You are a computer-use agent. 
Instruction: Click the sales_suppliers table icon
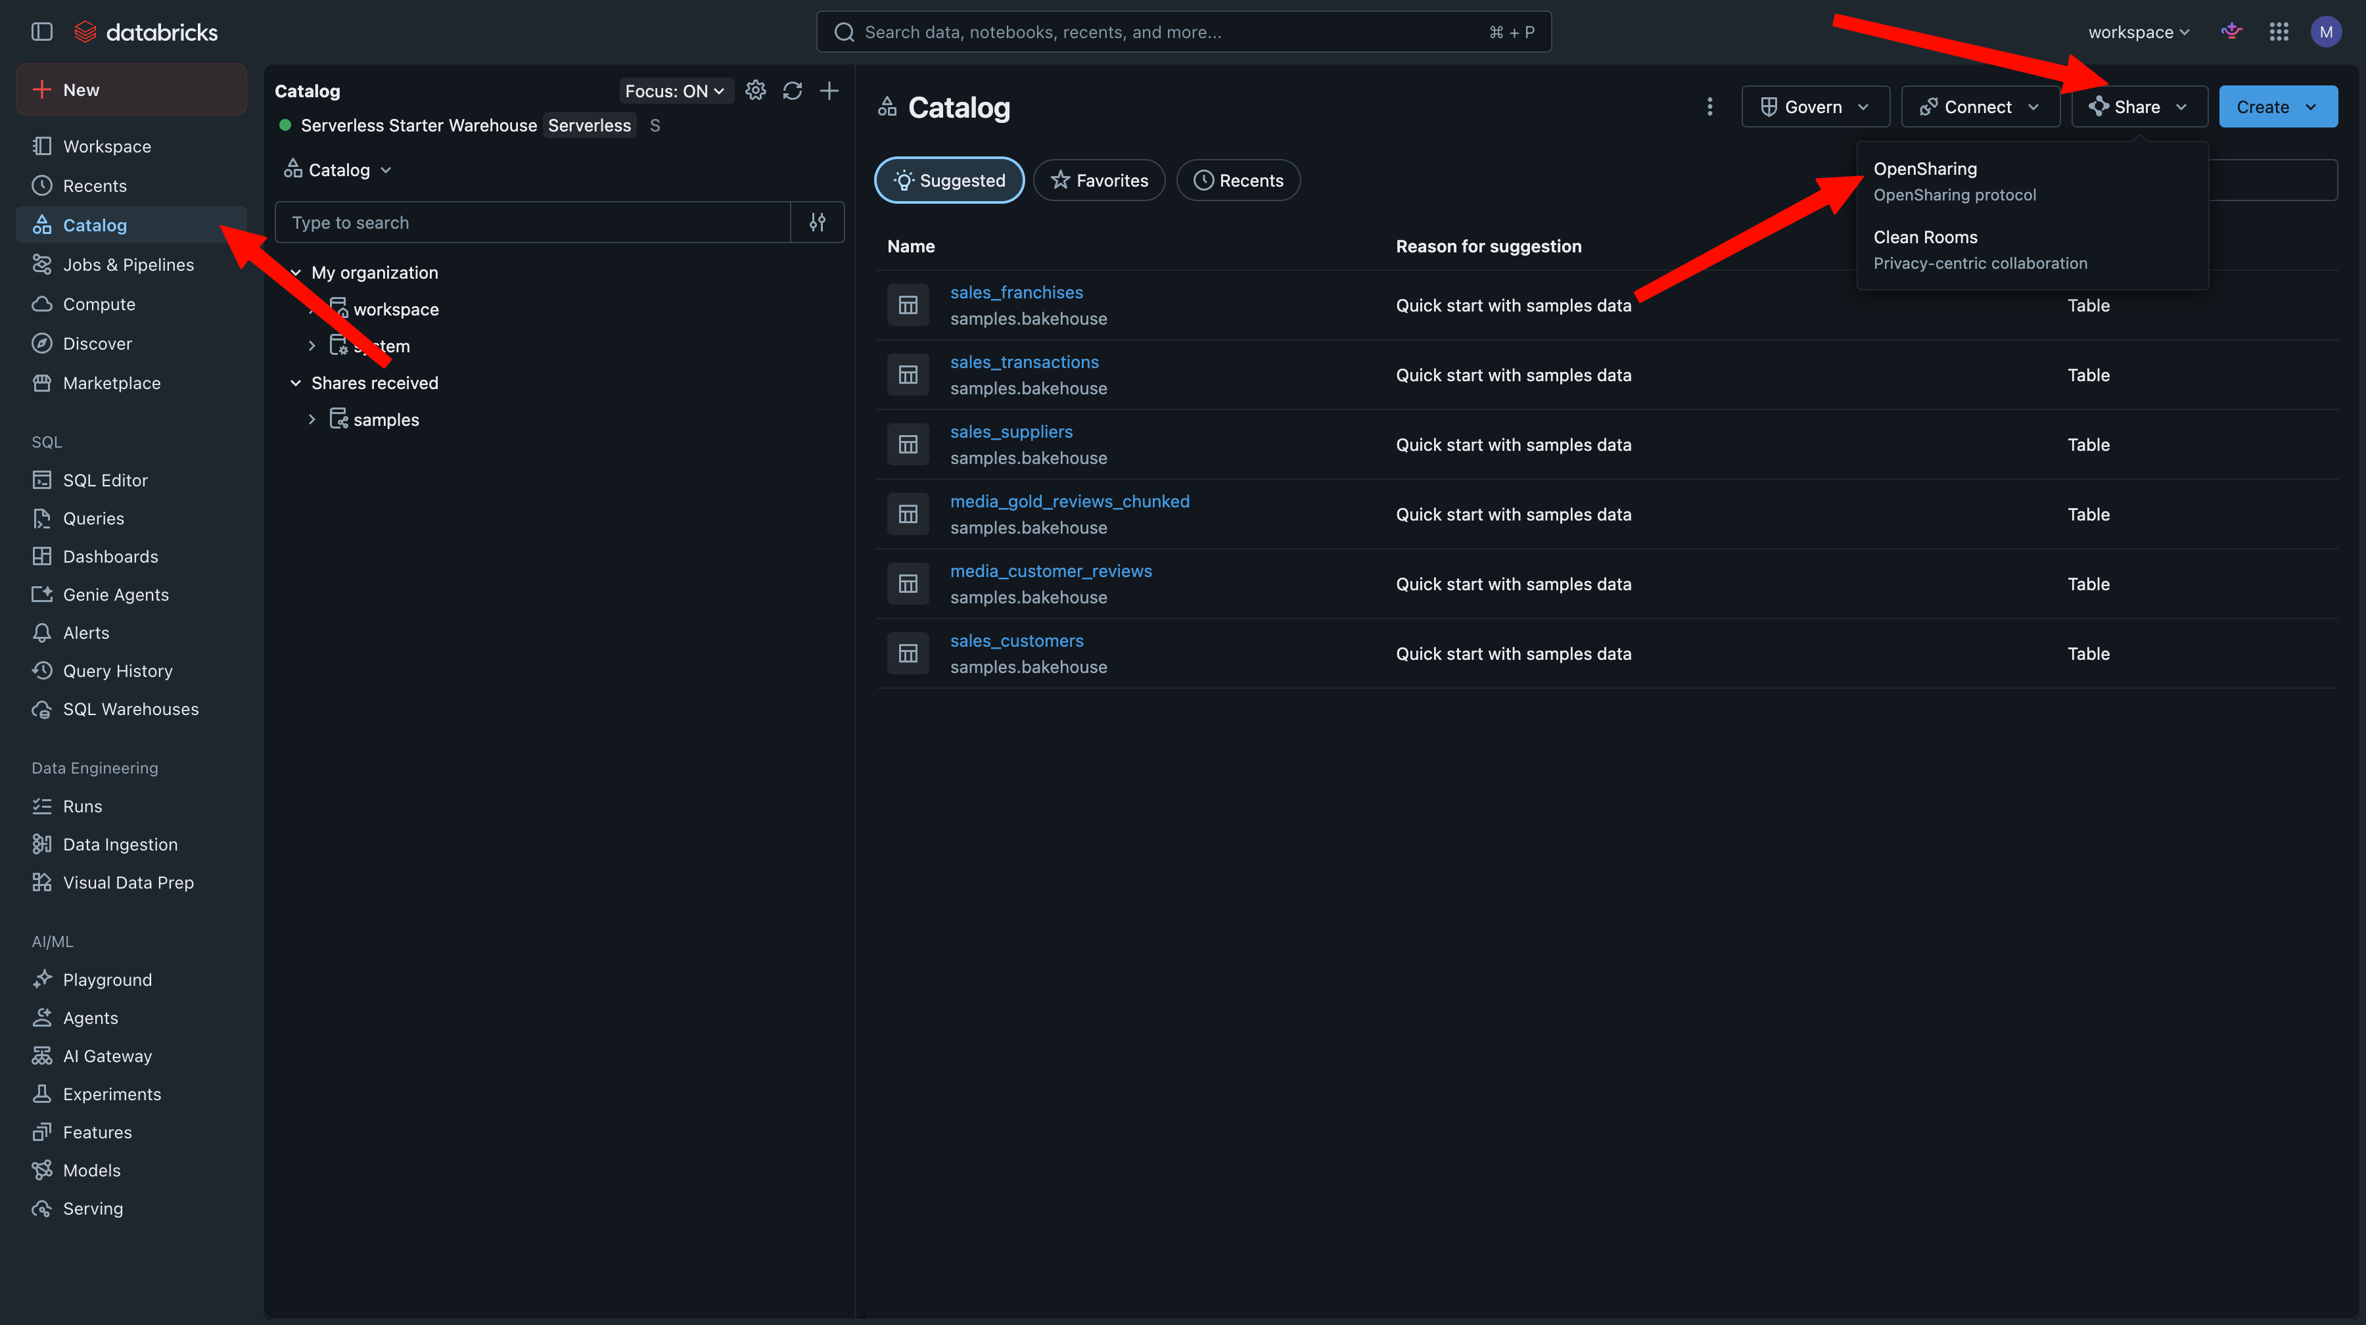[908, 444]
